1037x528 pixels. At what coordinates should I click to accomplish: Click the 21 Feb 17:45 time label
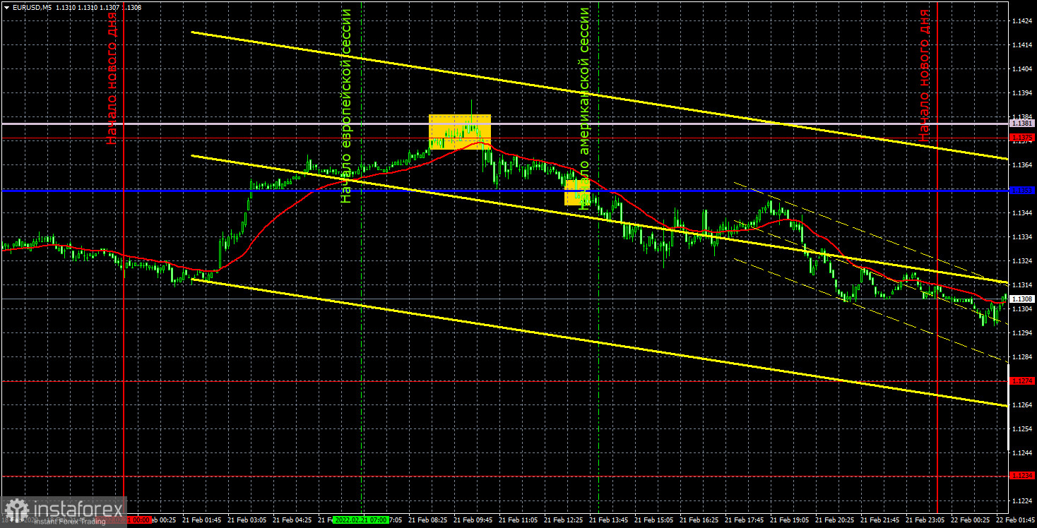746,520
